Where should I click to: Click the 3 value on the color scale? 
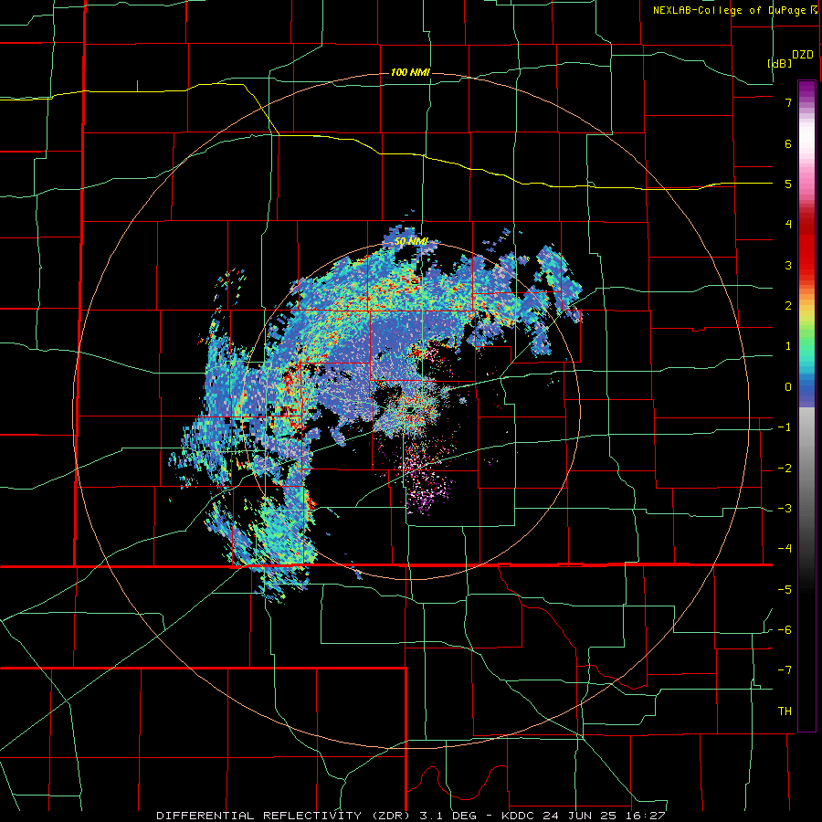click(x=788, y=265)
